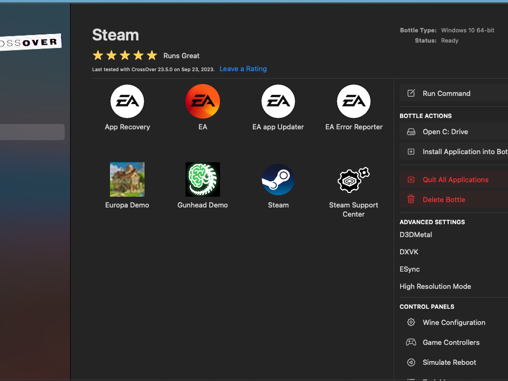Viewport: 508px width, 381px height.
Task: Toggle the D3DMetal advanced setting
Action: pos(416,234)
